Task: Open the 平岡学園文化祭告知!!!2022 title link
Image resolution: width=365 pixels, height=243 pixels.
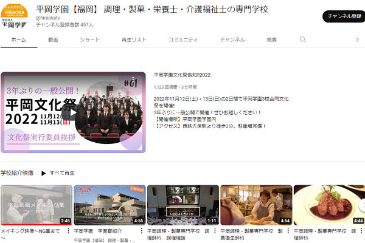Action: (x=182, y=75)
